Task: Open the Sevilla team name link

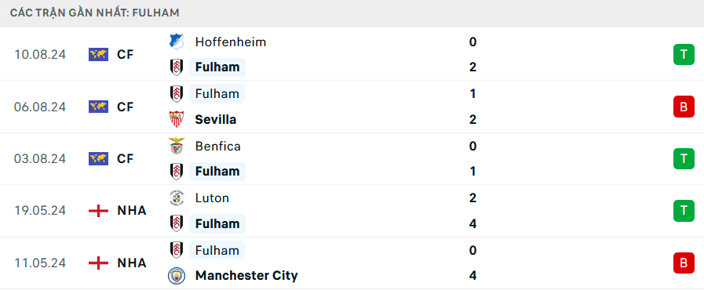Action: [x=216, y=119]
